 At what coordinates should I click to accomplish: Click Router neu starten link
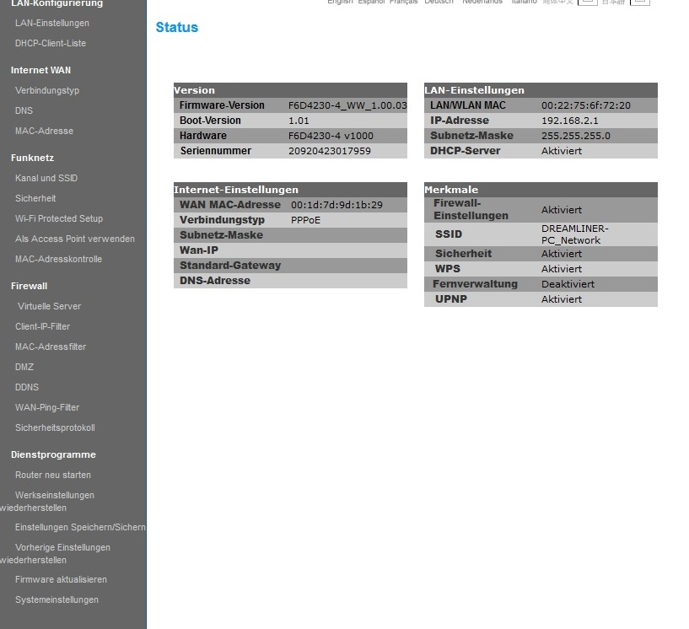tap(53, 475)
